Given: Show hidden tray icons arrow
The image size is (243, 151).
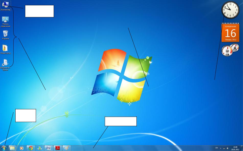Looking at the screenshot, I should coord(221,148).
